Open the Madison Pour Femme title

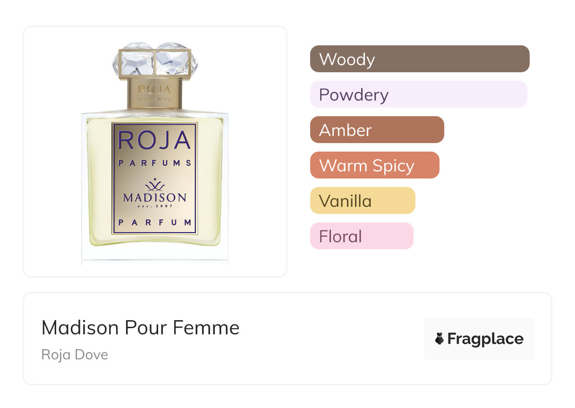pyautogui.click(x=140, y=328)
